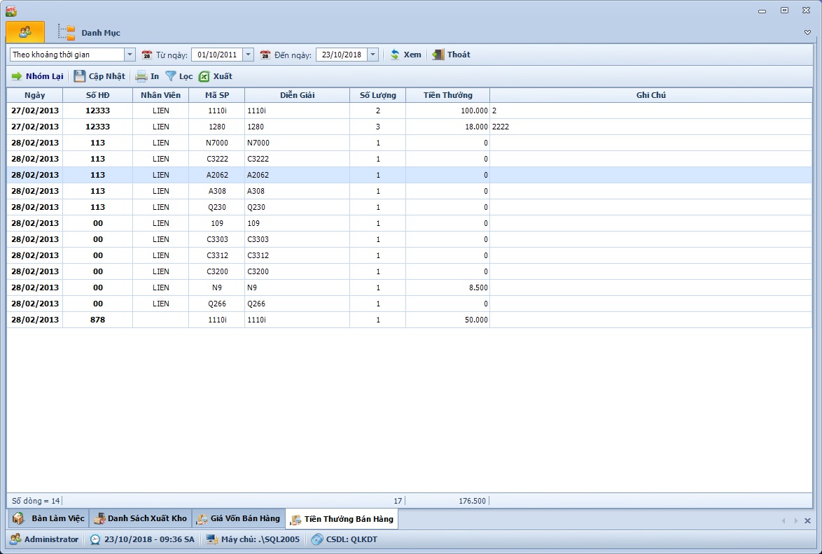Sort by Tiền Thưởng column header

[x=447, y=95]
